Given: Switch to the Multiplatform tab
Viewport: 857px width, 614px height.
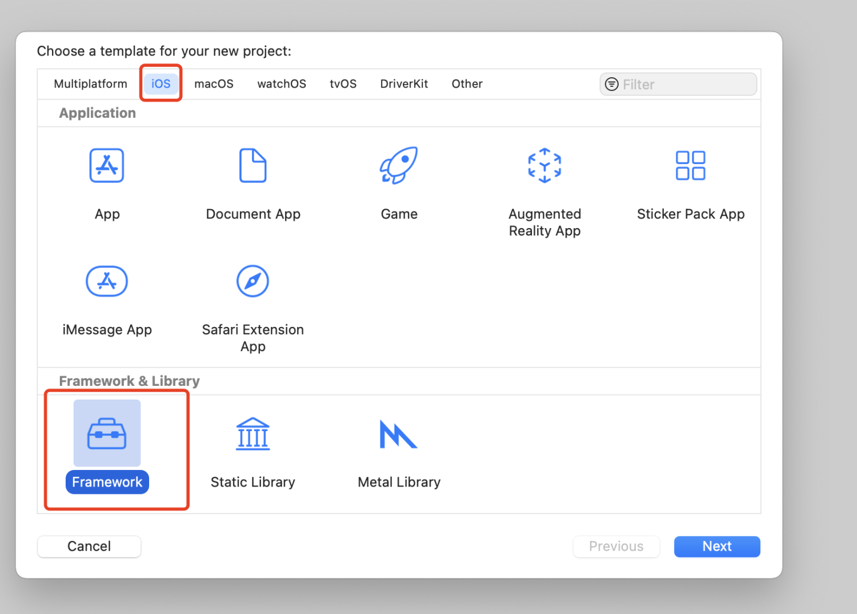Looking at the screenshot, I should point(90,84).
